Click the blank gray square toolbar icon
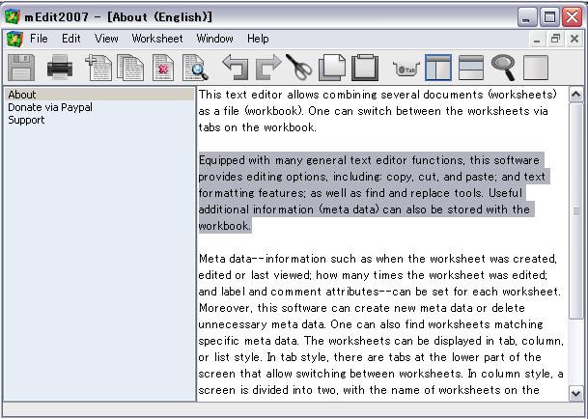This screenshot has width=588, height=419. (536, 68)
